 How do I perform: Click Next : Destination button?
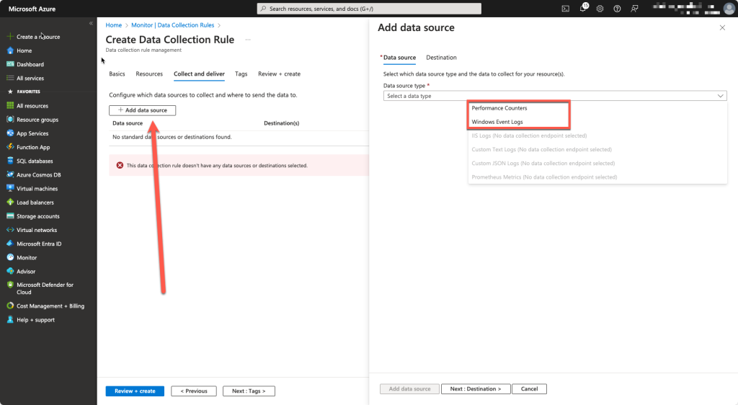(476, 389)
